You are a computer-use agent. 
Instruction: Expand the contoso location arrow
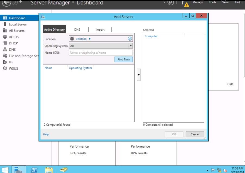pyautogui.click(x=90, y=39)
